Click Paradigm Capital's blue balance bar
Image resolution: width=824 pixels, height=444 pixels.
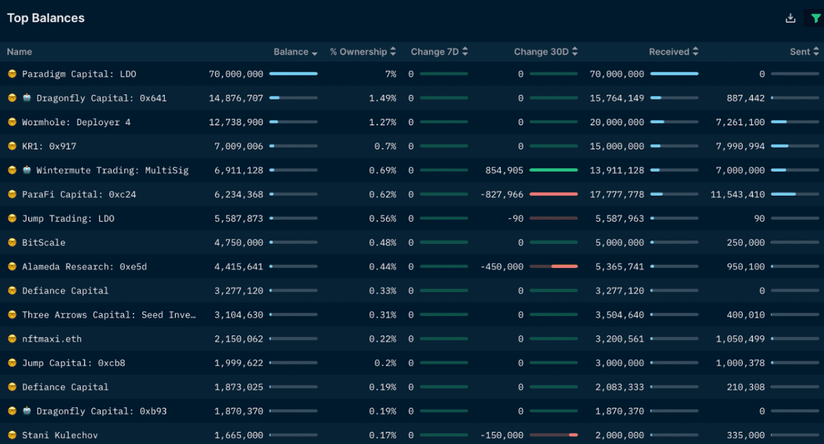(294, 74)
